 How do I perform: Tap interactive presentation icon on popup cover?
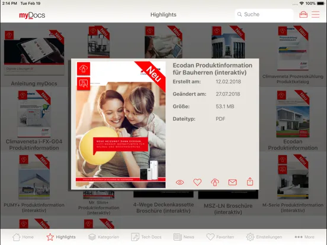pos(84,84)
